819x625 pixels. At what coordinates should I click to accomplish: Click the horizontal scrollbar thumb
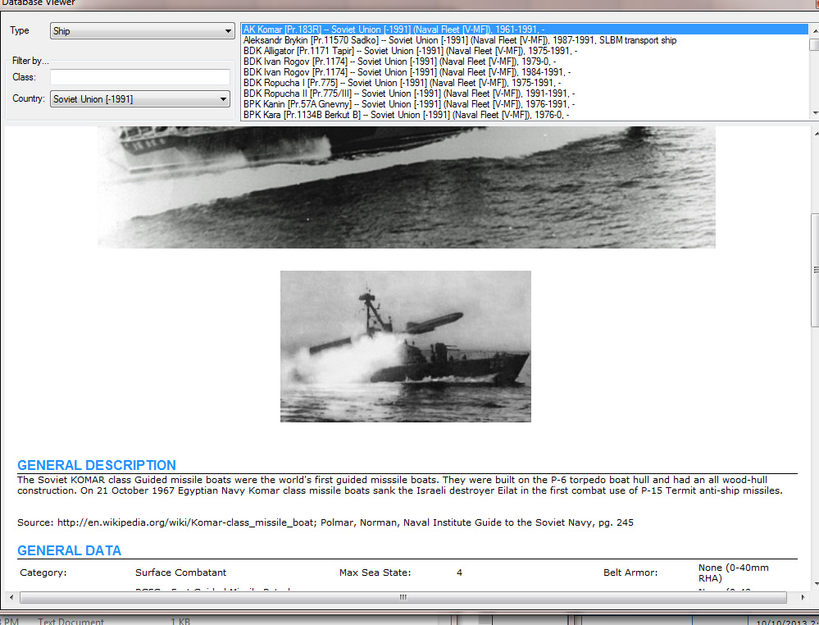coord(403,597)
